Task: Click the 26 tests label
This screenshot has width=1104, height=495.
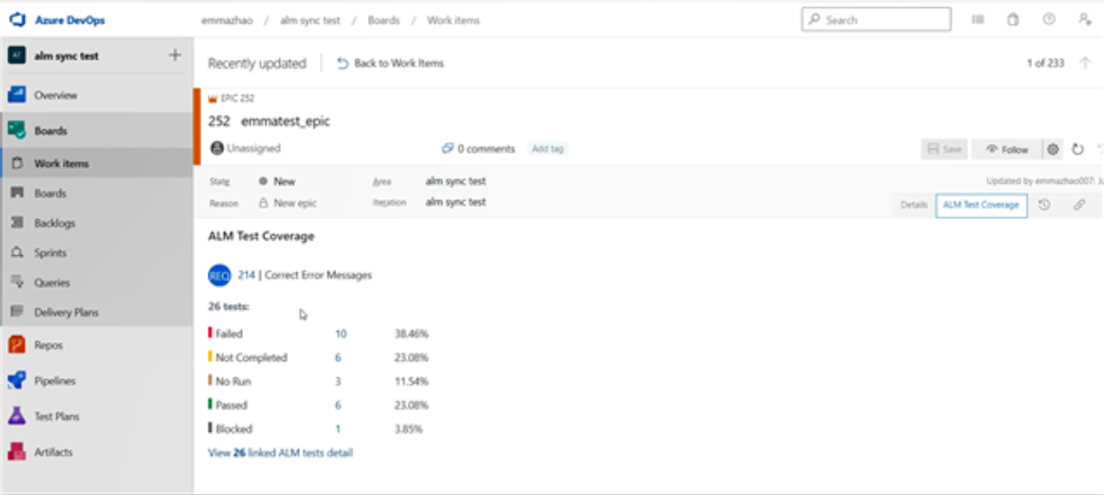Action: pos(228,307)
